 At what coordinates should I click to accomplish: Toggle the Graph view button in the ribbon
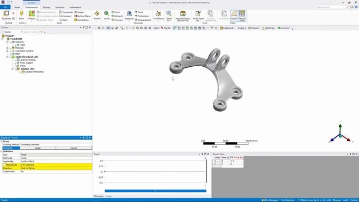234,16
